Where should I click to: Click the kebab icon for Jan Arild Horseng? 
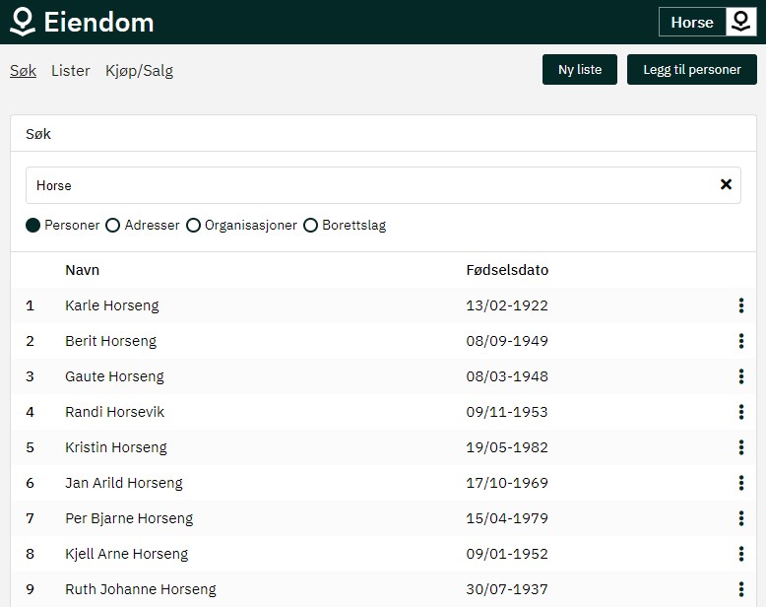740,483
